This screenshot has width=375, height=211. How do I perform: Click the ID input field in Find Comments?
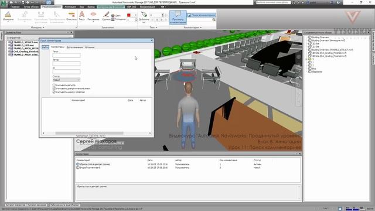[66, 72]
